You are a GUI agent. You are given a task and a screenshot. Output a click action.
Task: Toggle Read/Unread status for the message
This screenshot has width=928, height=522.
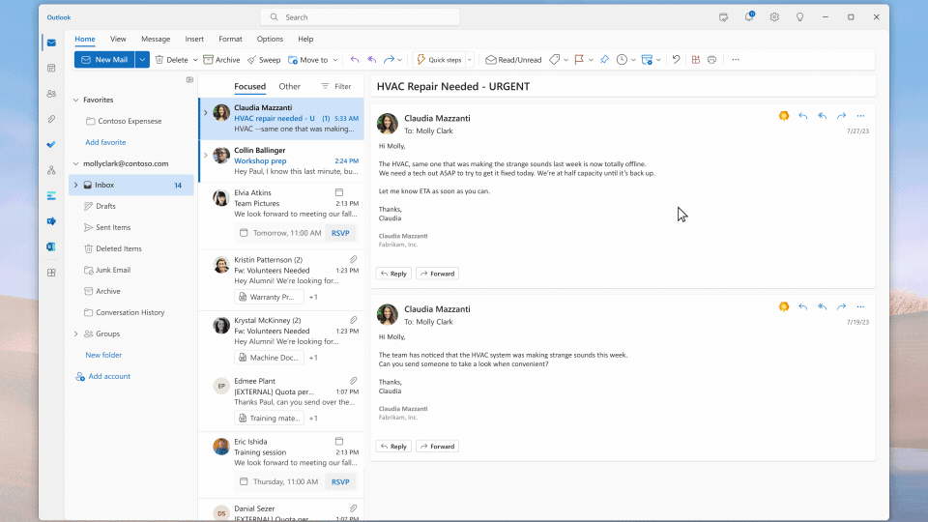[513, 60]
